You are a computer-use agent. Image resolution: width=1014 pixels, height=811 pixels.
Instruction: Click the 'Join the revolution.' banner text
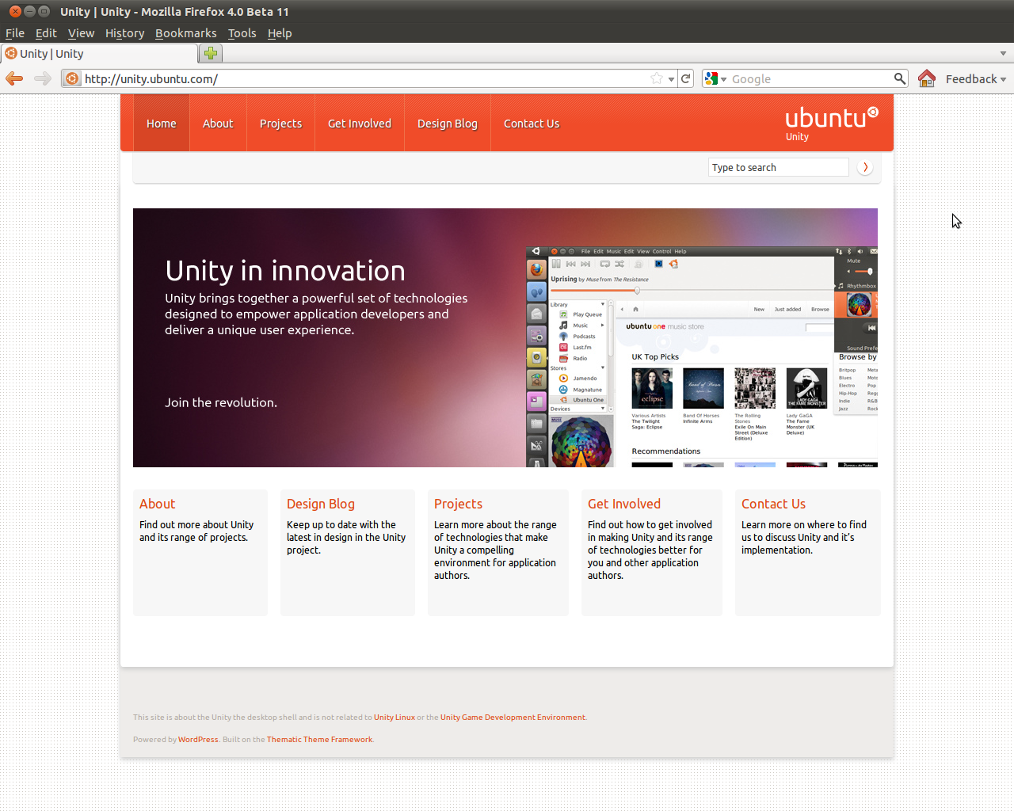point(221,402)
